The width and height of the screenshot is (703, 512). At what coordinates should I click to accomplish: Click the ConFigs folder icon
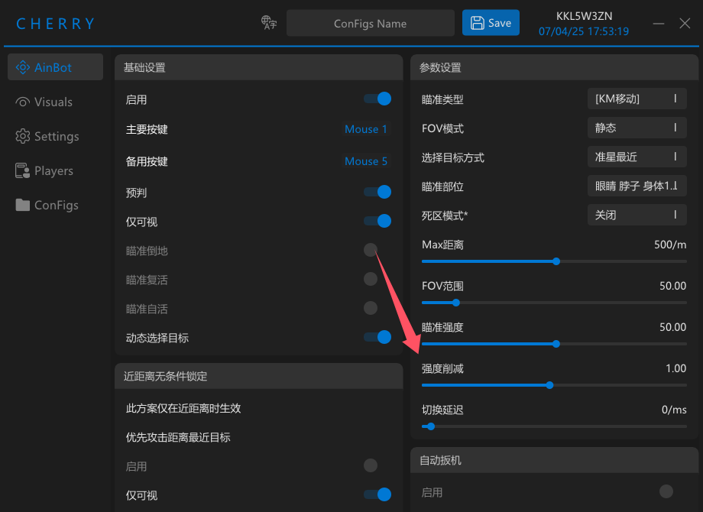(22, 205)
